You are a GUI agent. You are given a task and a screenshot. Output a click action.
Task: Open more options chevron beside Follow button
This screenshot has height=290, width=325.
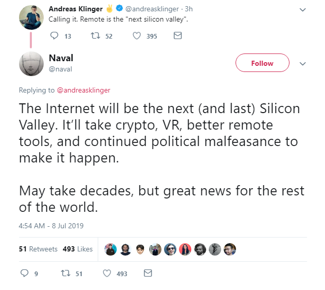(x=302, y=64)
